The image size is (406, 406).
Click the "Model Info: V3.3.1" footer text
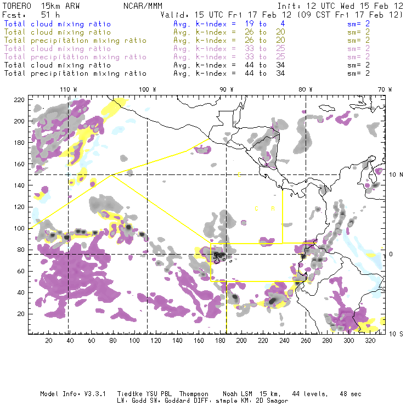[x=73, y=394]
